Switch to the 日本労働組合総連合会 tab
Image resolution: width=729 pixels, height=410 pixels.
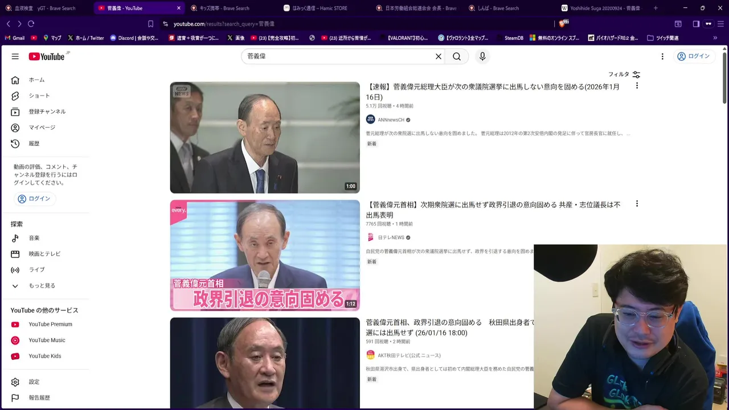coord(416,8)
